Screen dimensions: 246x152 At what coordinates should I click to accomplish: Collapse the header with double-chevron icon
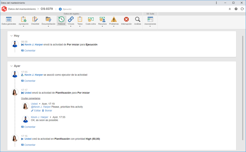230,9
